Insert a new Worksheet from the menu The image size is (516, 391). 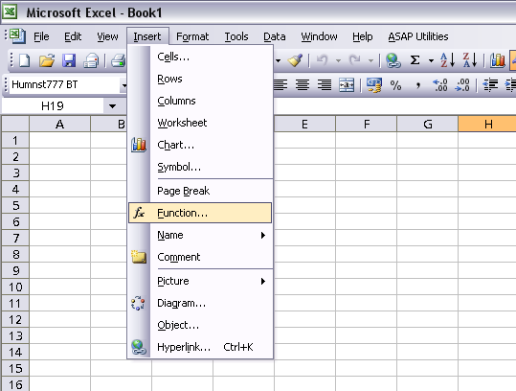click(x=200, y=123)
